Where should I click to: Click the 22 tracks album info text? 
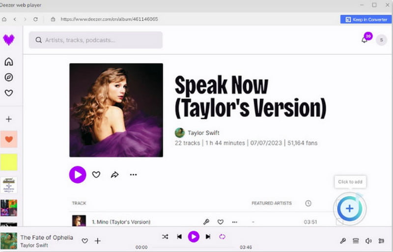click(188, 143)
